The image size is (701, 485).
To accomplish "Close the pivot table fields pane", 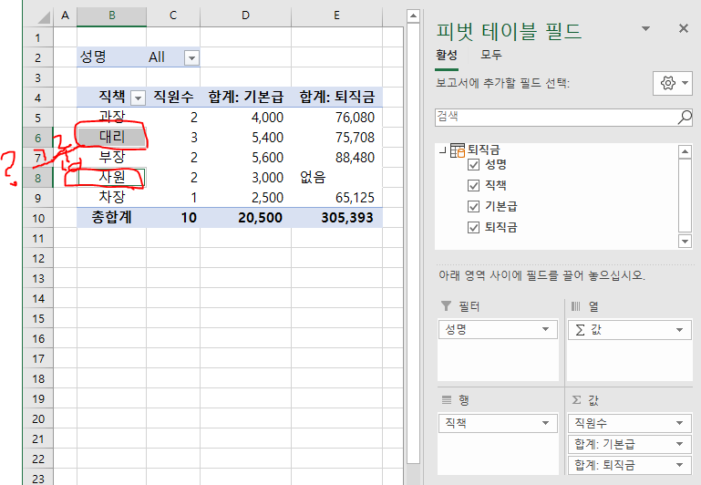I will (684, 29).
